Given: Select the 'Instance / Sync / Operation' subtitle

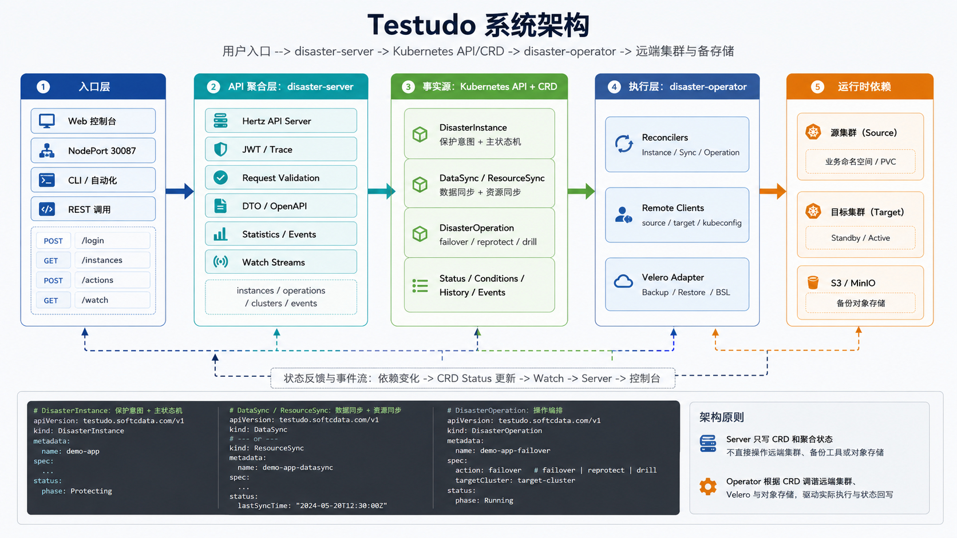Looking at the screenshot, I should (691, 153).
